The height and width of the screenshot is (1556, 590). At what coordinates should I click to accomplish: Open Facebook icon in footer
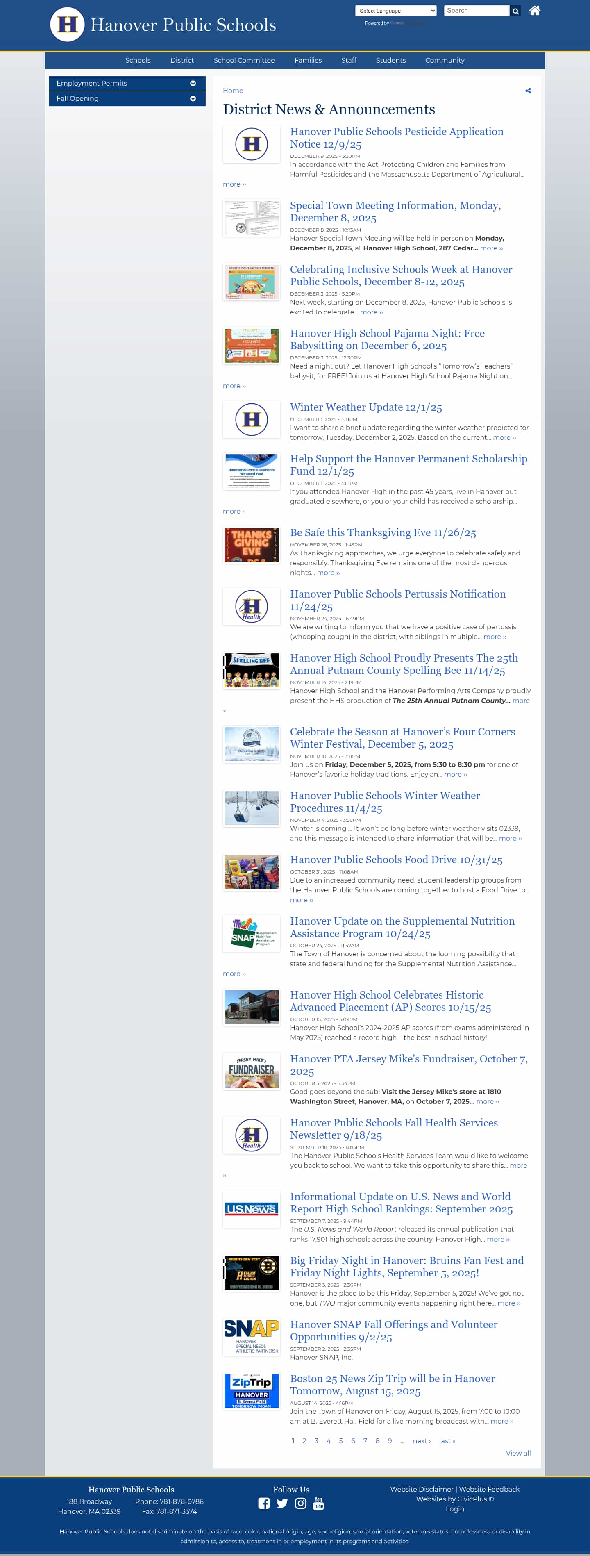point(264,1504)
